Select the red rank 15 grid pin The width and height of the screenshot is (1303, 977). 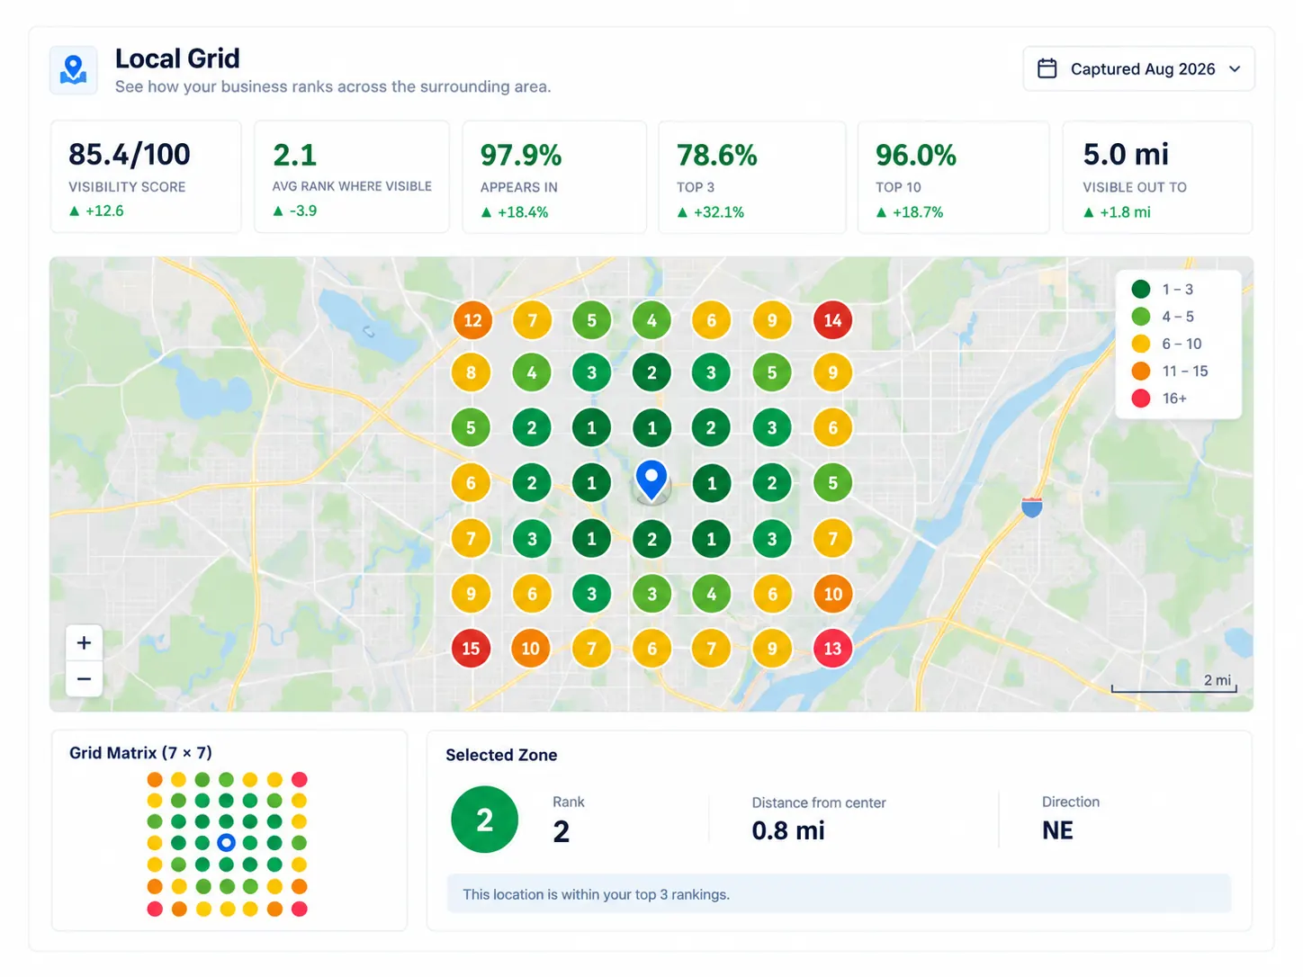tap(471, 649)
